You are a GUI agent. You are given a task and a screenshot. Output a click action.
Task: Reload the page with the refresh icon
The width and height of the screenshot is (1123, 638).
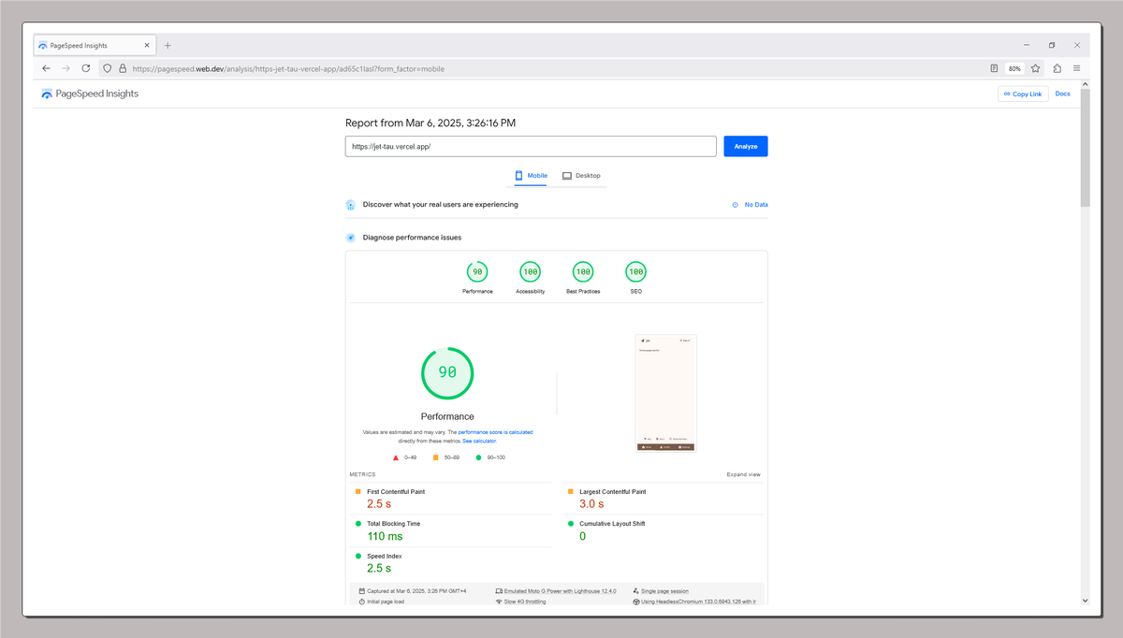(x=86, y=68)
